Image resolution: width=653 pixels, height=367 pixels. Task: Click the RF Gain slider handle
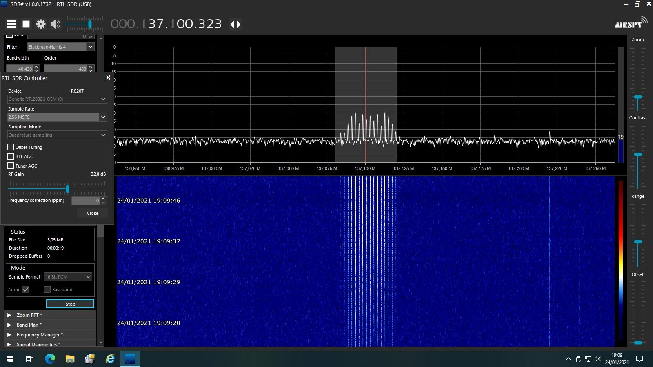click(x=67, y=189)
